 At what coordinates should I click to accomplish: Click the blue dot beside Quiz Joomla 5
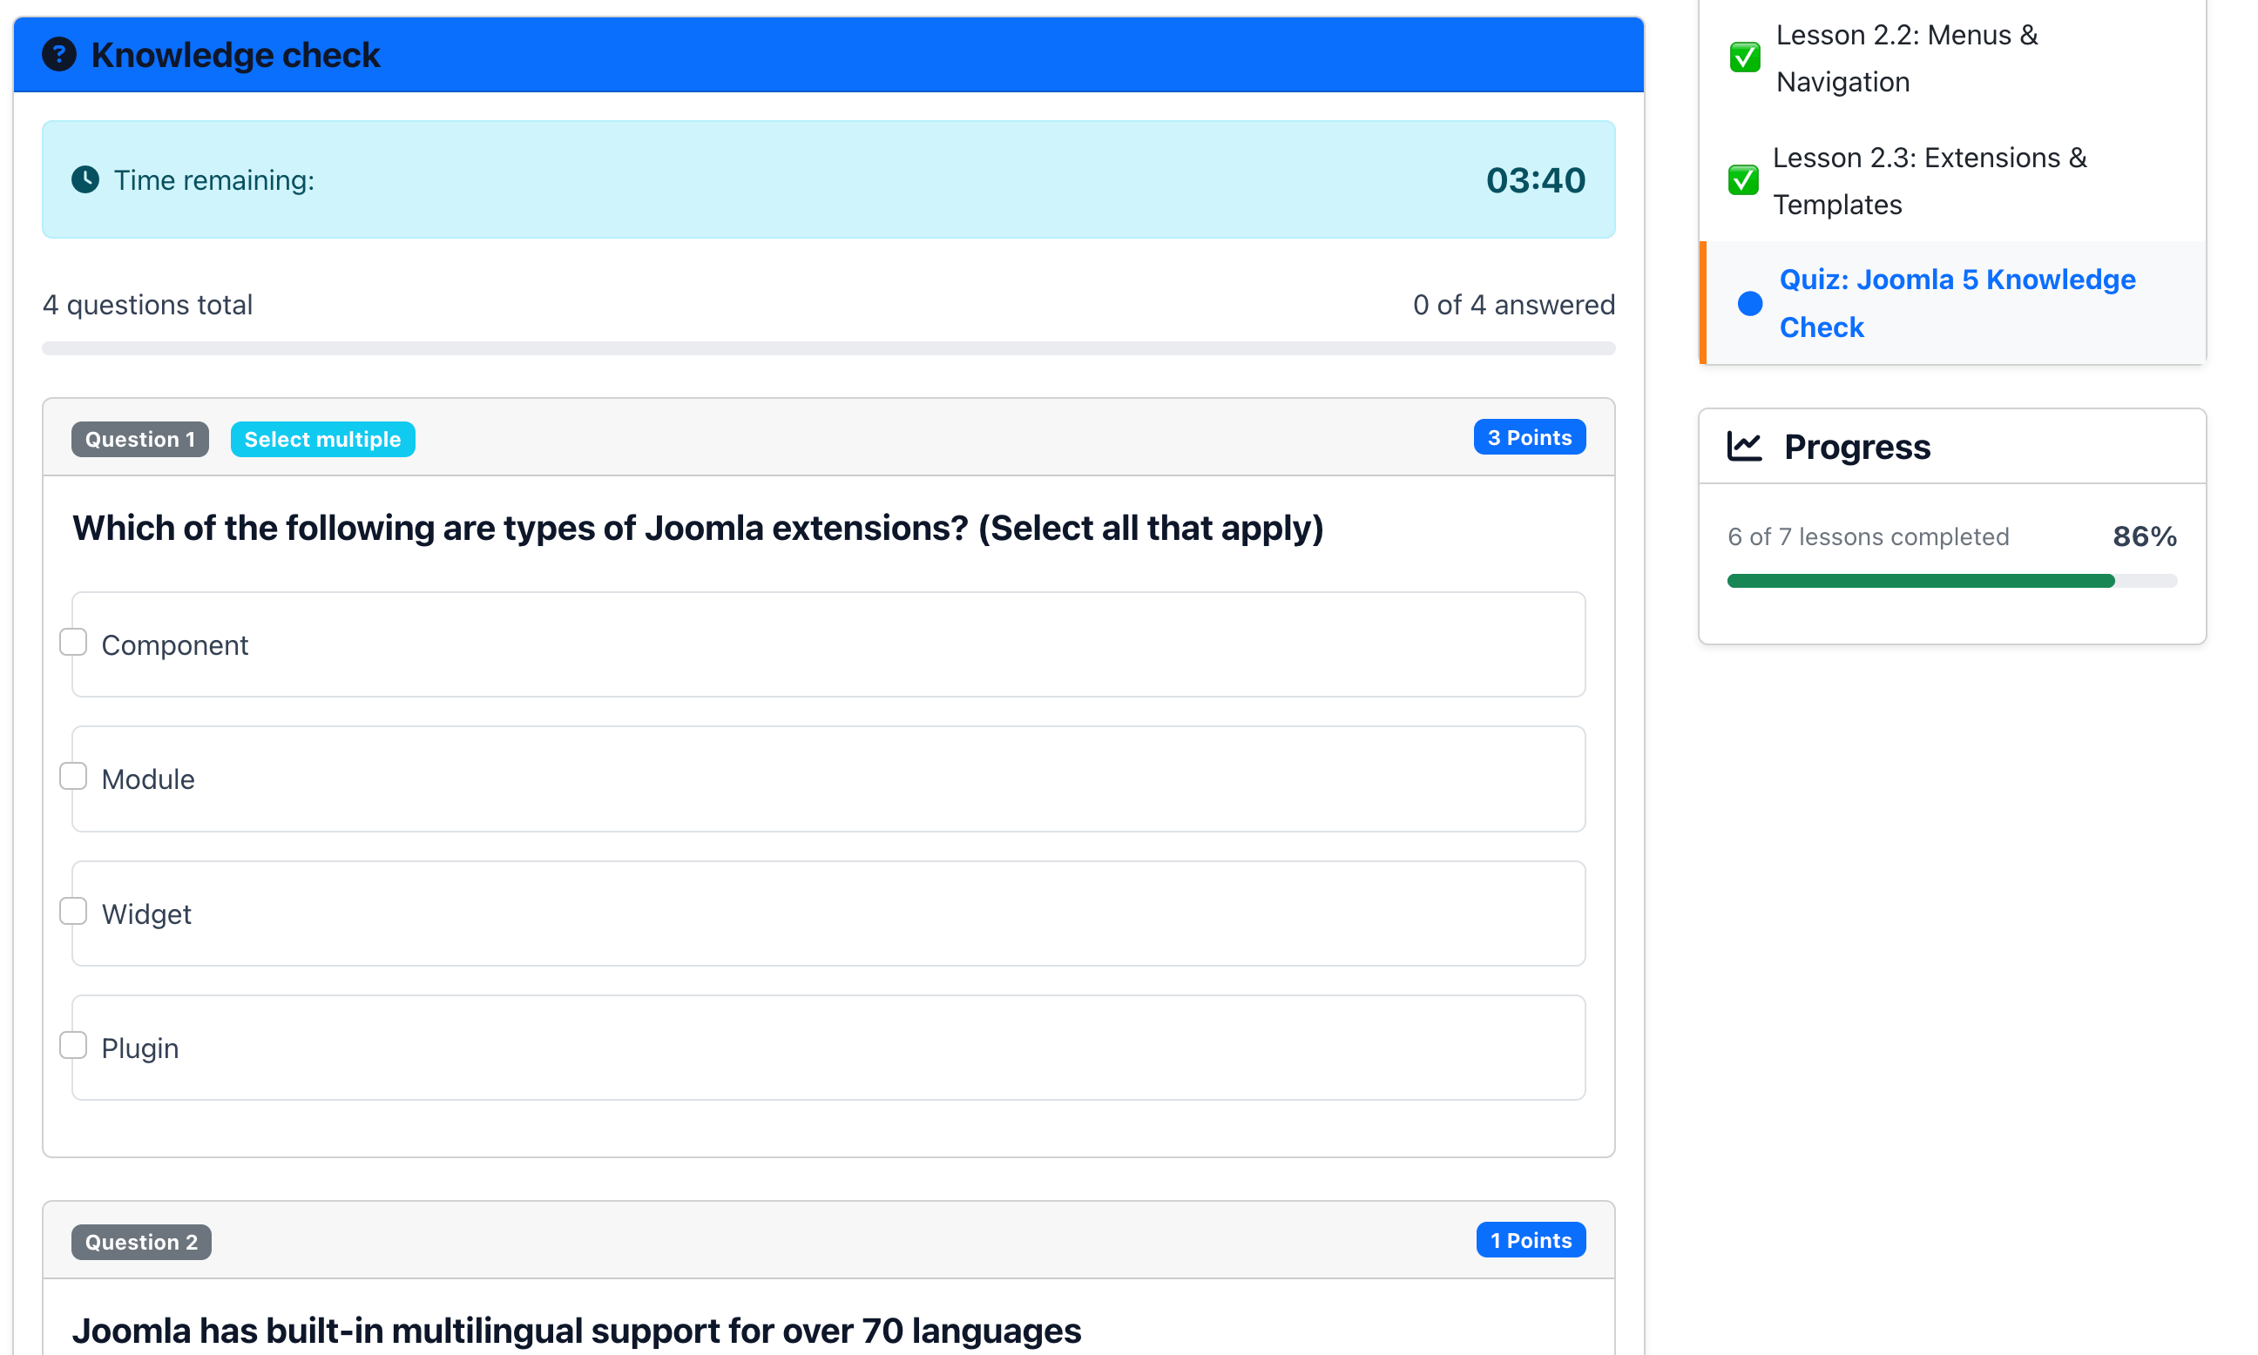coord(1749,303)
